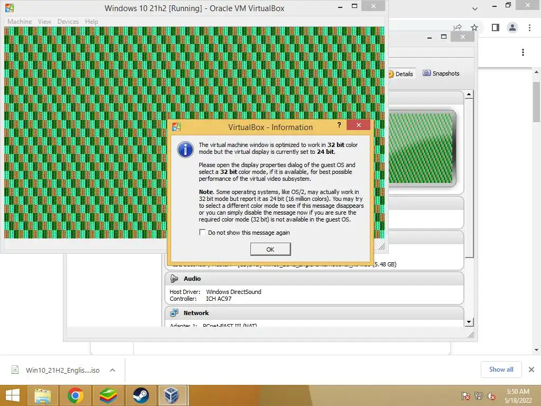Open Steam from taskbar
Viewport: 541px width, 406px height.
141,395
